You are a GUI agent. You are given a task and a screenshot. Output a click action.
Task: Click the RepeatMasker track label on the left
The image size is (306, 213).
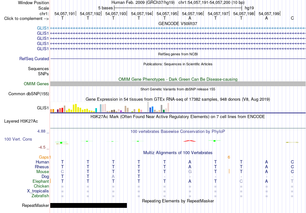[x=35, y=205]
